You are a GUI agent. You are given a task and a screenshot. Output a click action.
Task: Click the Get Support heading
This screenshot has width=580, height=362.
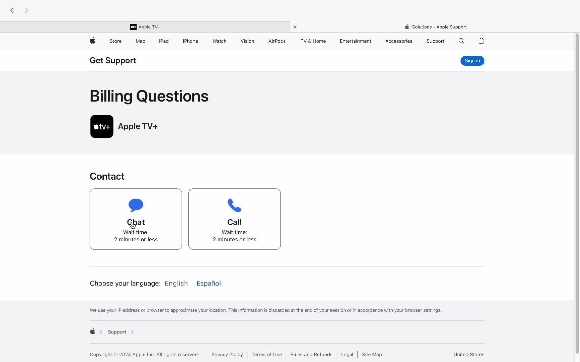(x=113, y=60)
